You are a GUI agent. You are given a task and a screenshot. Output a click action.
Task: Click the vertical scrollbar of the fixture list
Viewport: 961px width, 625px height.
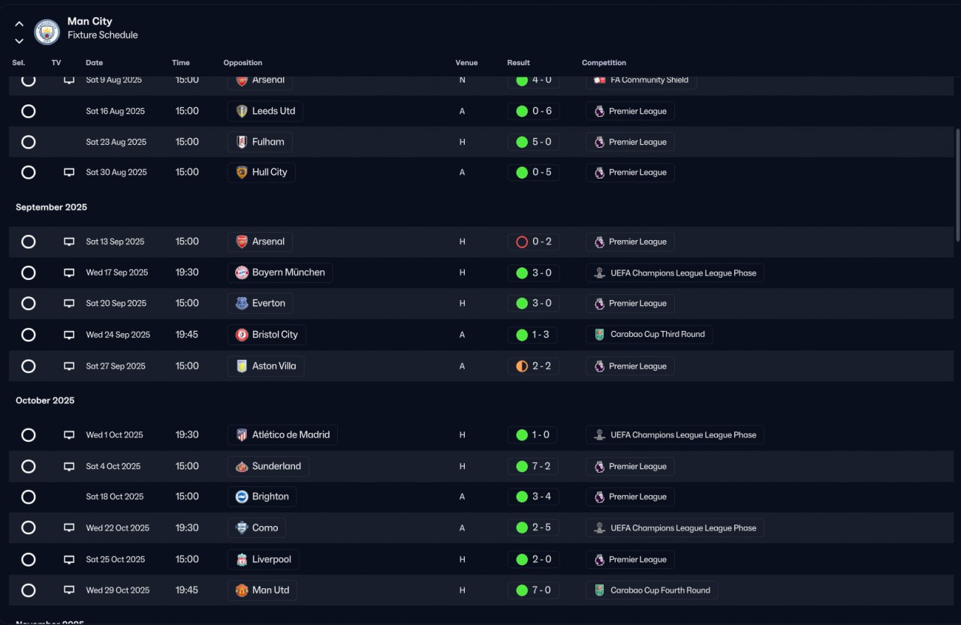click(x=957, y=184)
